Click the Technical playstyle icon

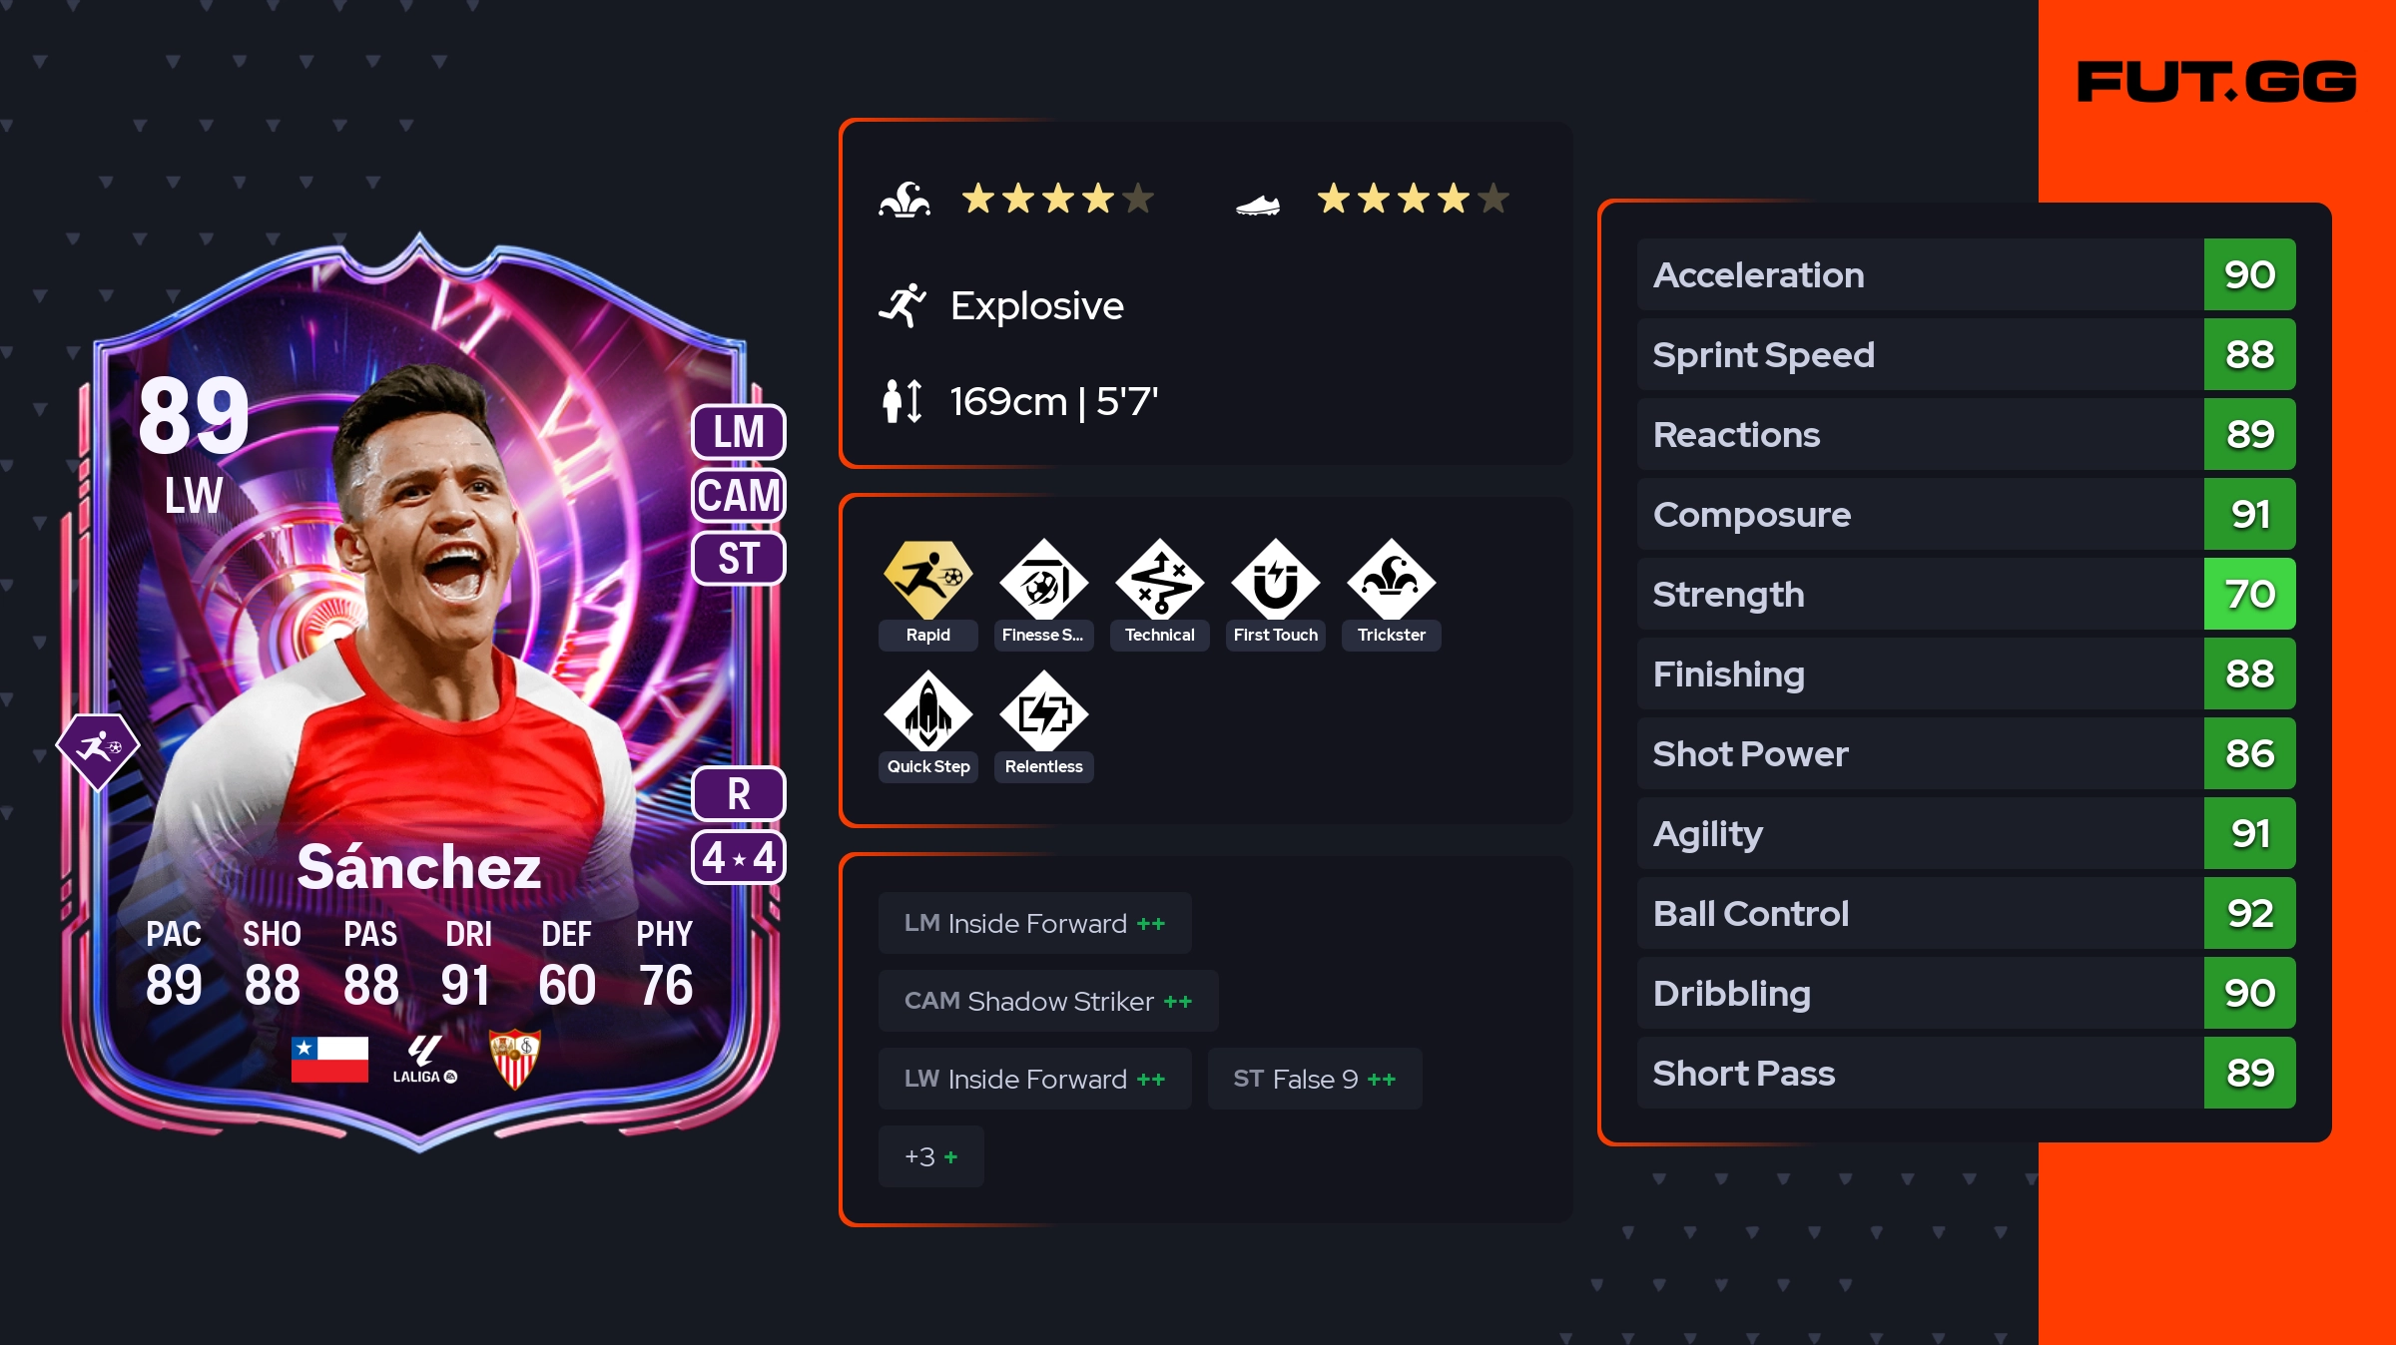coord(1159,581)
